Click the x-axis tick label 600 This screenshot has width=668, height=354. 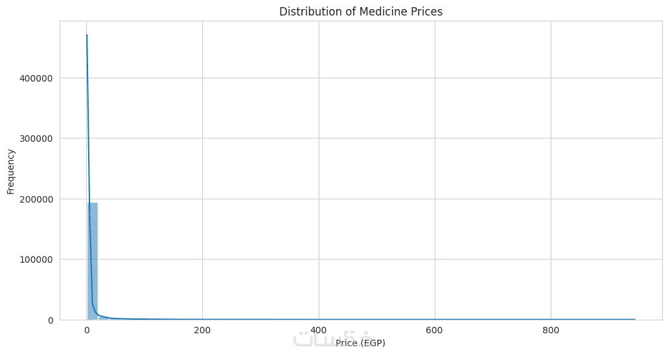(435, 330)
